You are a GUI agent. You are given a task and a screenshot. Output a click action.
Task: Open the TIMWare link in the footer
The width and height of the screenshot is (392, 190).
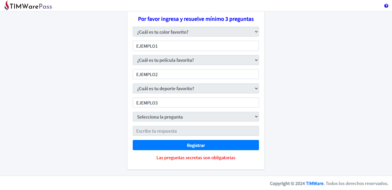click(315, 183)
